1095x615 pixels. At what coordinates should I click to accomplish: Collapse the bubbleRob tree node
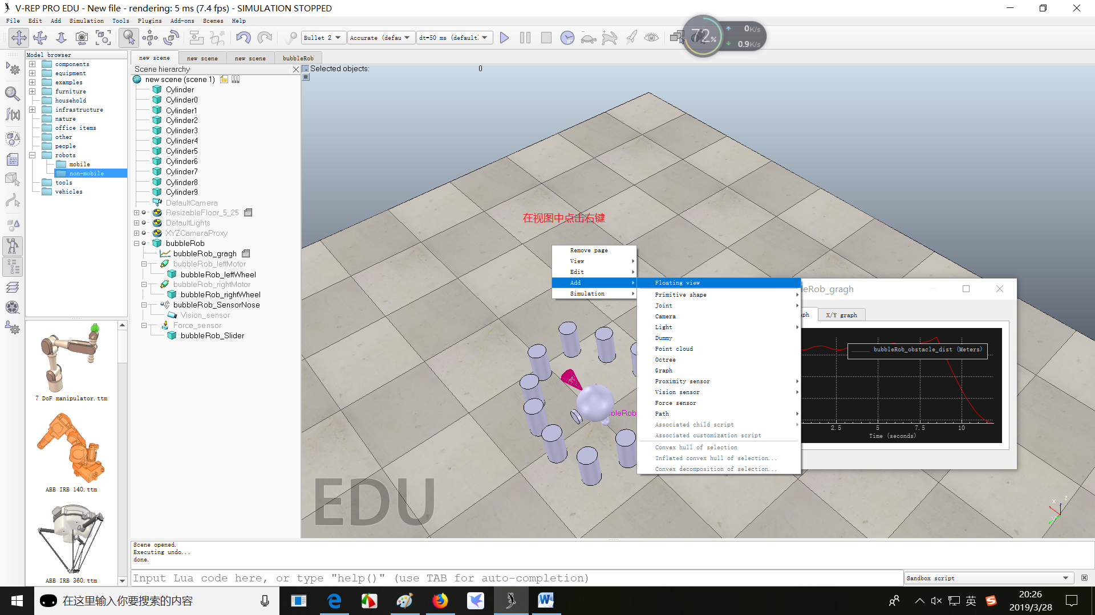pos(137,244)
